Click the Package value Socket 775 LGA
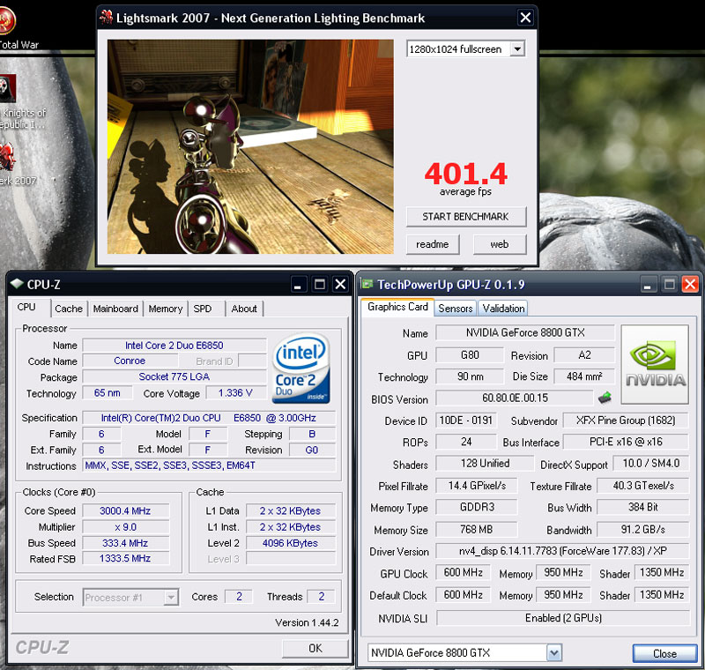The image size is (705, 670). [174, 376]
